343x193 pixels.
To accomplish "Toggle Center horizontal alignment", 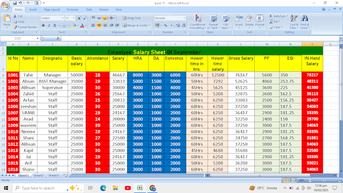I will (99, 25).
